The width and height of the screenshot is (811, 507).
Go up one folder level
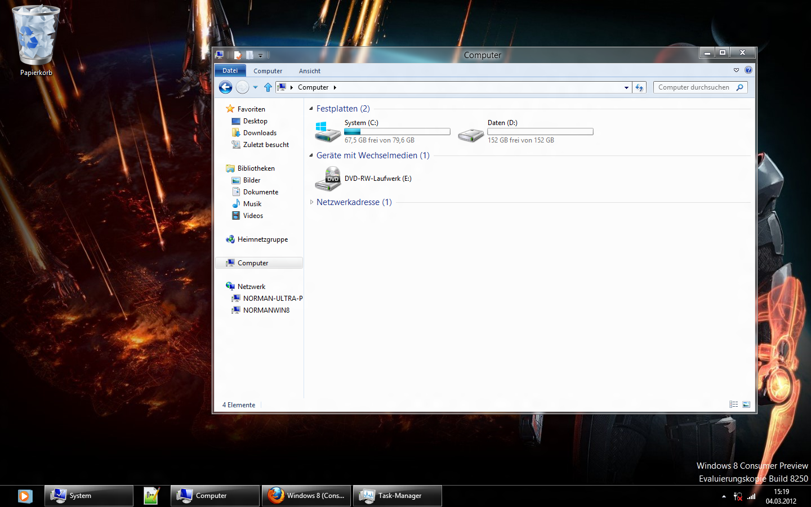click(x=268, y=87)
